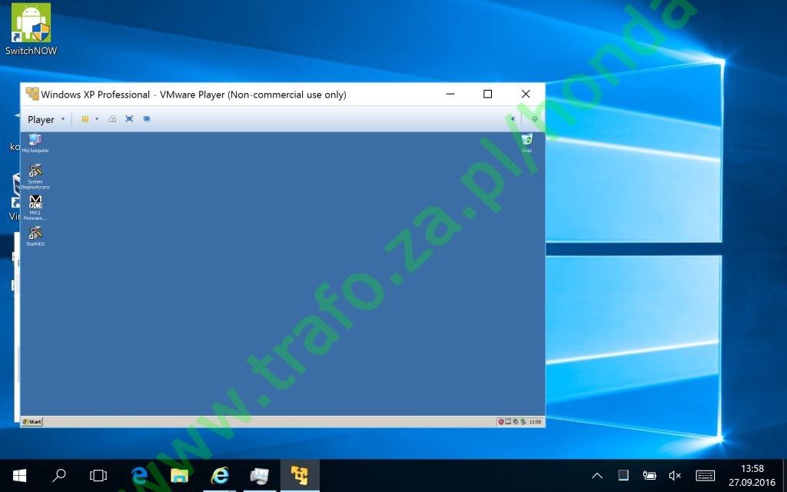Open Internet Explorer from taskbar
The image size is (787, 492).
click(x=219, y=475)
